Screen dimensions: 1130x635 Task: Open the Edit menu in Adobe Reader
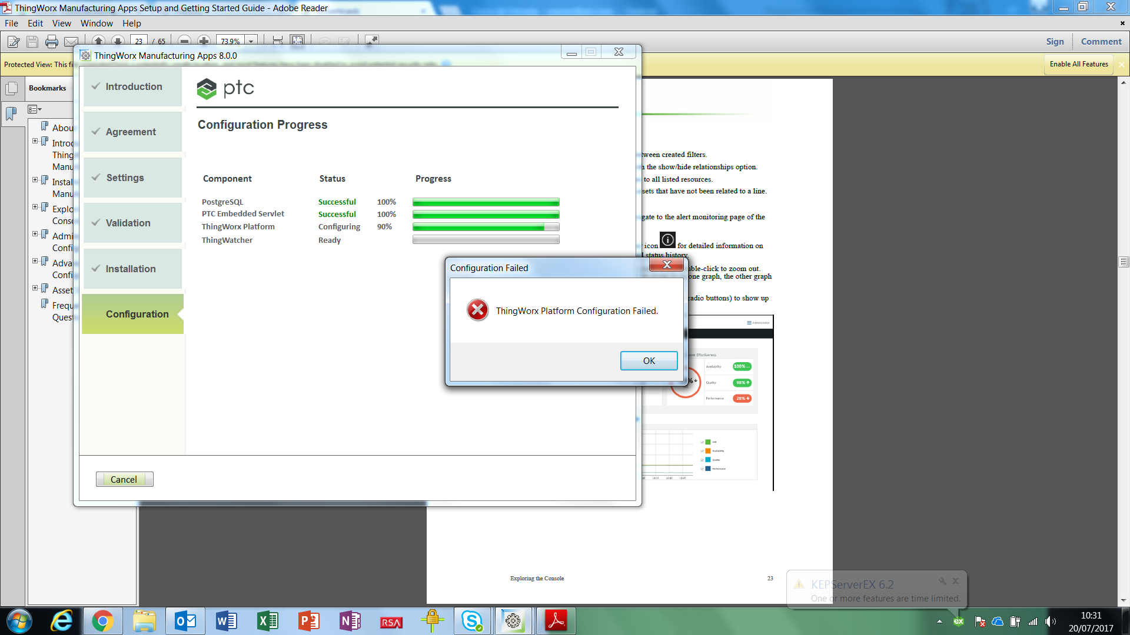tap(35, 24)
